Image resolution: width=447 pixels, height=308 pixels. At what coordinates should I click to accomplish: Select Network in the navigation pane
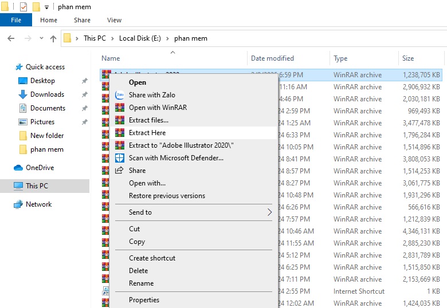tap(38, 204)
